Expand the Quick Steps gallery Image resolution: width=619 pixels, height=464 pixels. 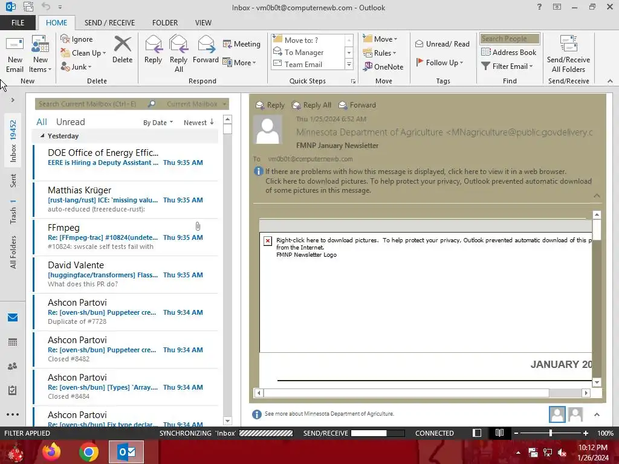349,64
